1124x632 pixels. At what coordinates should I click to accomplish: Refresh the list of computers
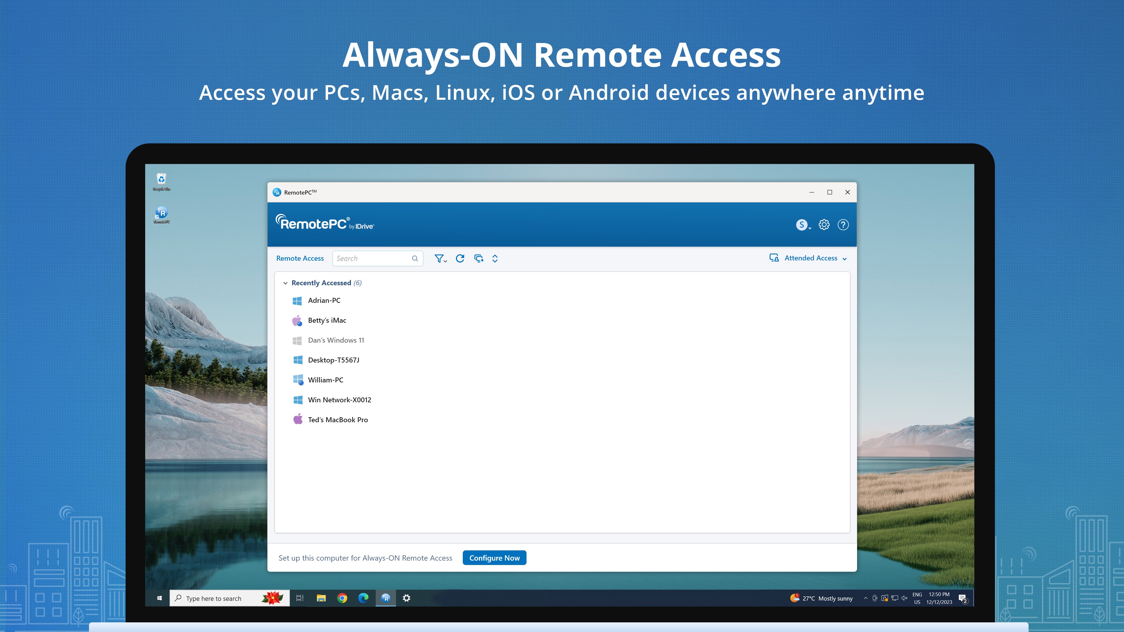(460, 258)
